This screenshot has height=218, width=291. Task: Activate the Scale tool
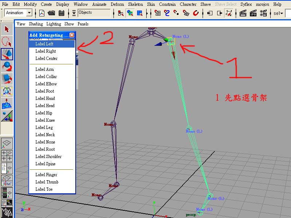pos(7,79)
